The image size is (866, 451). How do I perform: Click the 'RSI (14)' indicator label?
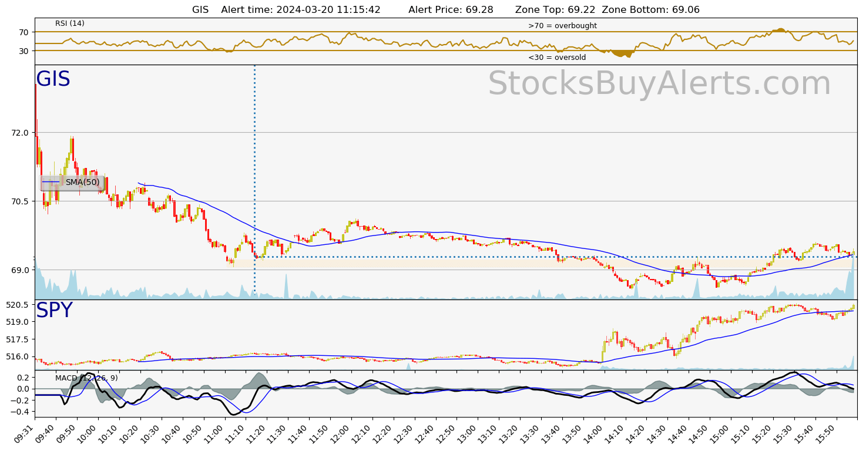[x=70, y=23]
